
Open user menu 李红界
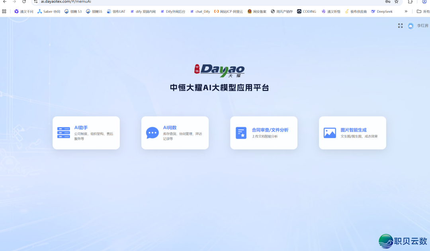(422, 26)
